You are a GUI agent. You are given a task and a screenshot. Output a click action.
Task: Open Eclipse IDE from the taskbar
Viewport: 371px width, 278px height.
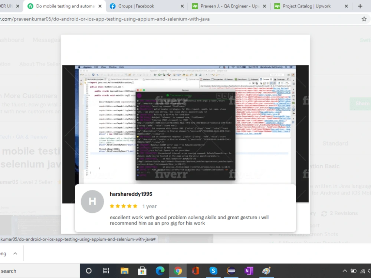click(231, 271)
